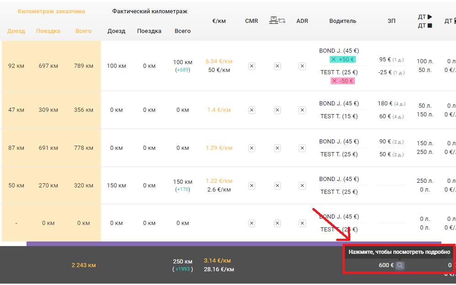Toggle CMR checkbox in the 320 км row
The image size is (456, 285).
click(x=252, y=186)
